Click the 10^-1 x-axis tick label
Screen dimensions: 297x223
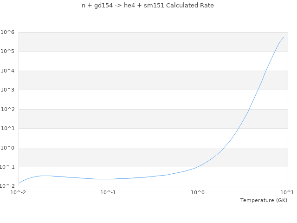[x=108, y=192]
